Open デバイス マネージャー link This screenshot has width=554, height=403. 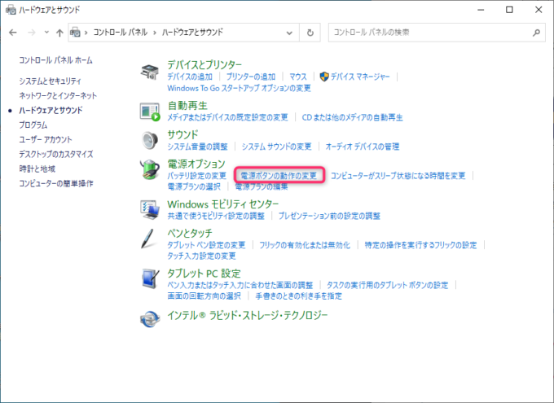360,77
